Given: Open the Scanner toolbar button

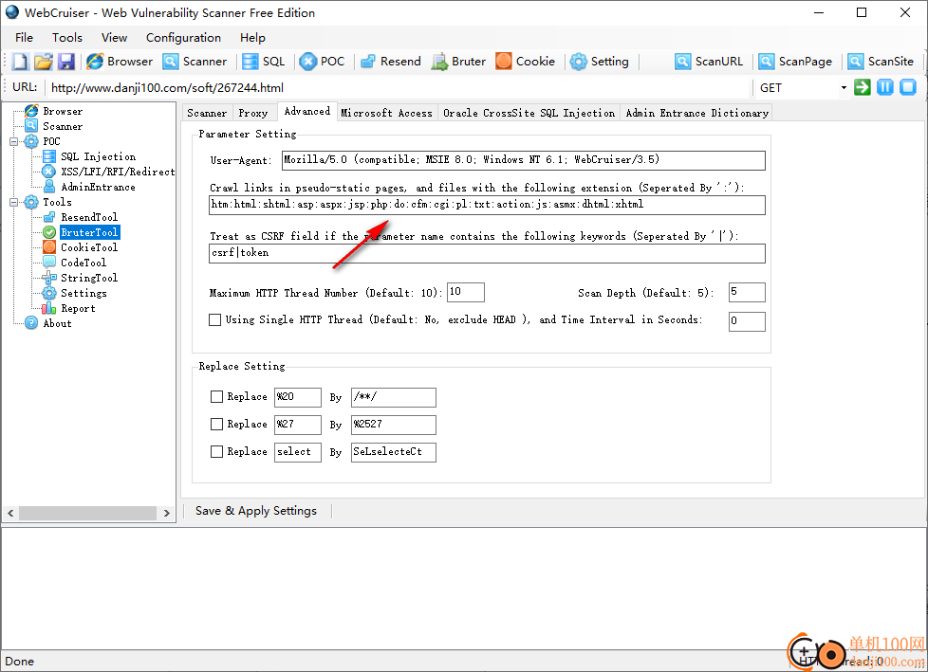Looking at the screenshot, I should 195,62.
